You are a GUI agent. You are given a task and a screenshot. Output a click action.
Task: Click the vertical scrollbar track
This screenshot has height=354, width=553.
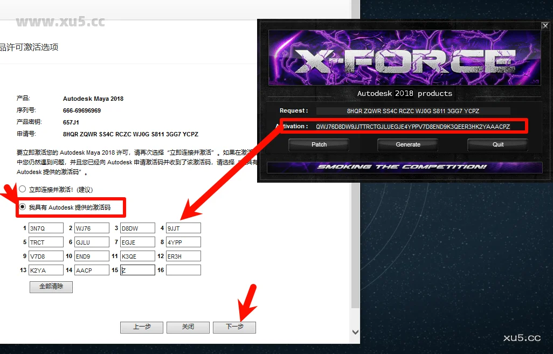click(x=355, y=162)
